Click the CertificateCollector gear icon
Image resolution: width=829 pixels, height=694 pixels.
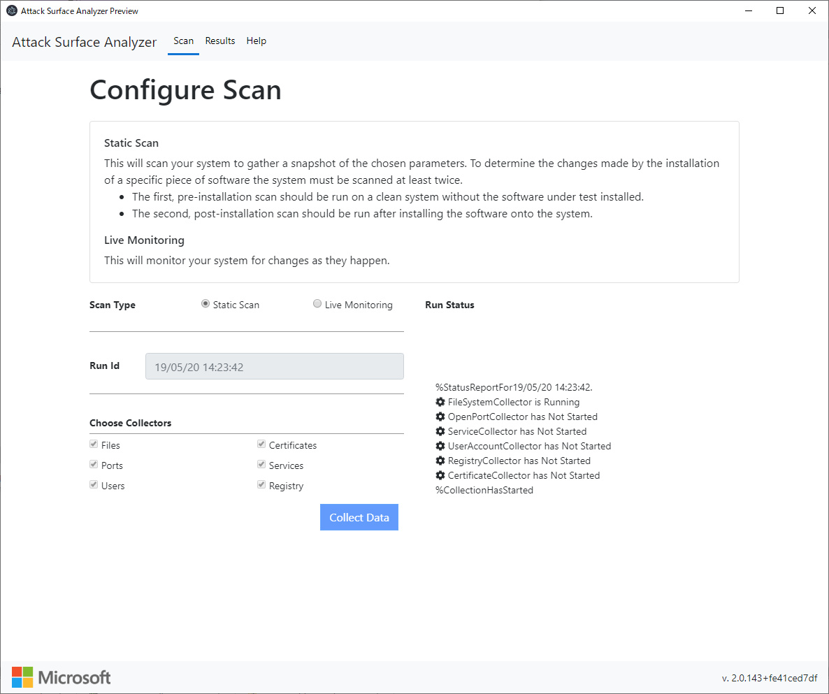pos(440,475)
